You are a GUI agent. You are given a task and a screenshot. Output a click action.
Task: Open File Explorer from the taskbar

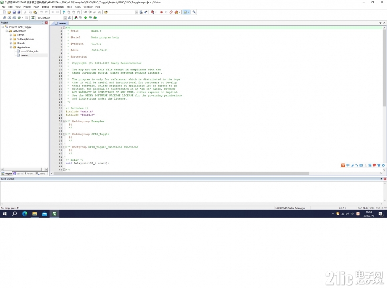pos(35,214)
